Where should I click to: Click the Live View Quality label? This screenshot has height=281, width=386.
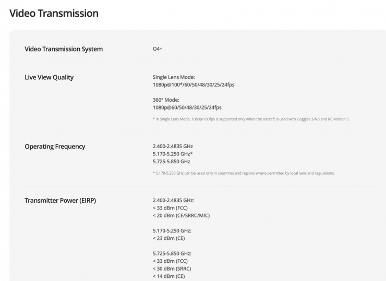[49, 77]
